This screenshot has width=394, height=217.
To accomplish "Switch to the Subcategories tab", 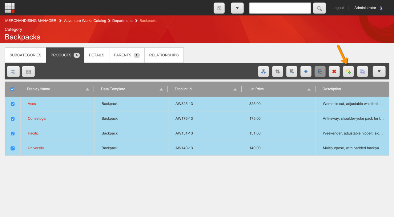I will (26, 55).
